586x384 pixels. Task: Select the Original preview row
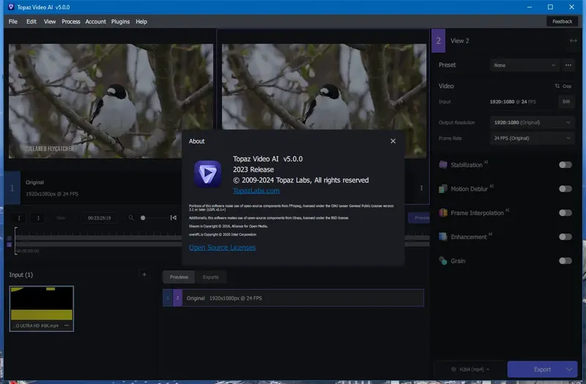coord(294,298)
